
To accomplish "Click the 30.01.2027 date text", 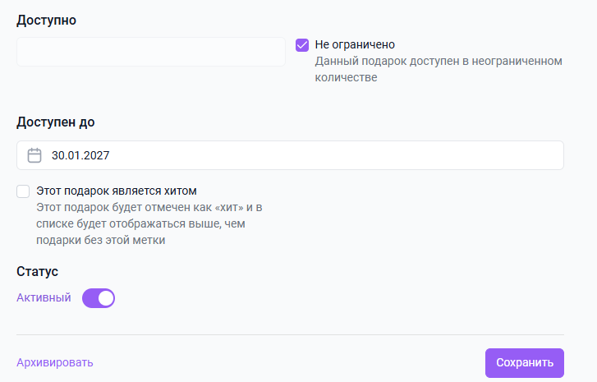I will 80,155.
